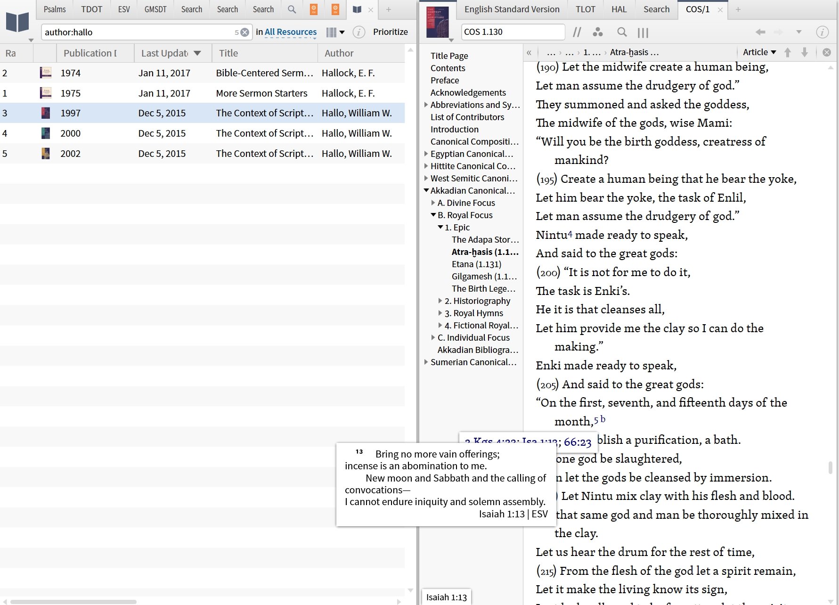Open the visual filters three-dot icon
The height and width of the screenshot is (605, 839).
click(x=598, y=32)
